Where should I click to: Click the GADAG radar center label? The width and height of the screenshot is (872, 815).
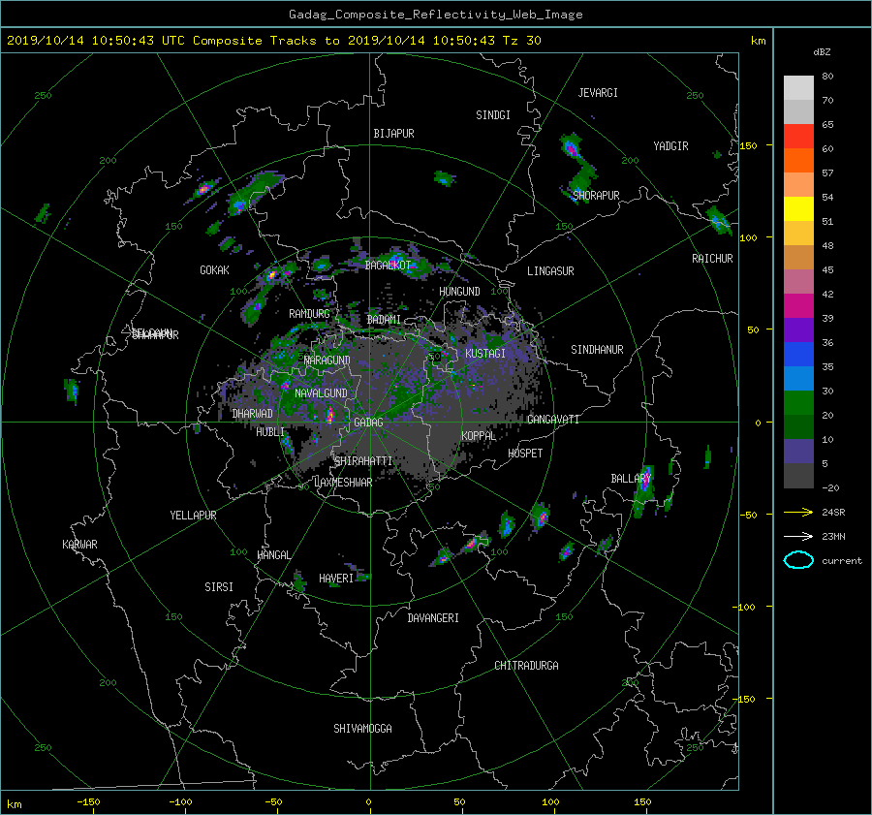[368, 423]
